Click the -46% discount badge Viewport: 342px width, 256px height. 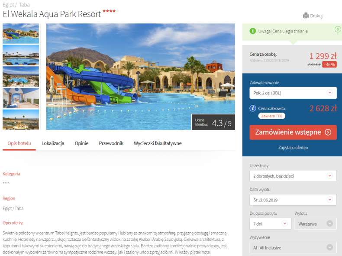click(x=329, y=65)
